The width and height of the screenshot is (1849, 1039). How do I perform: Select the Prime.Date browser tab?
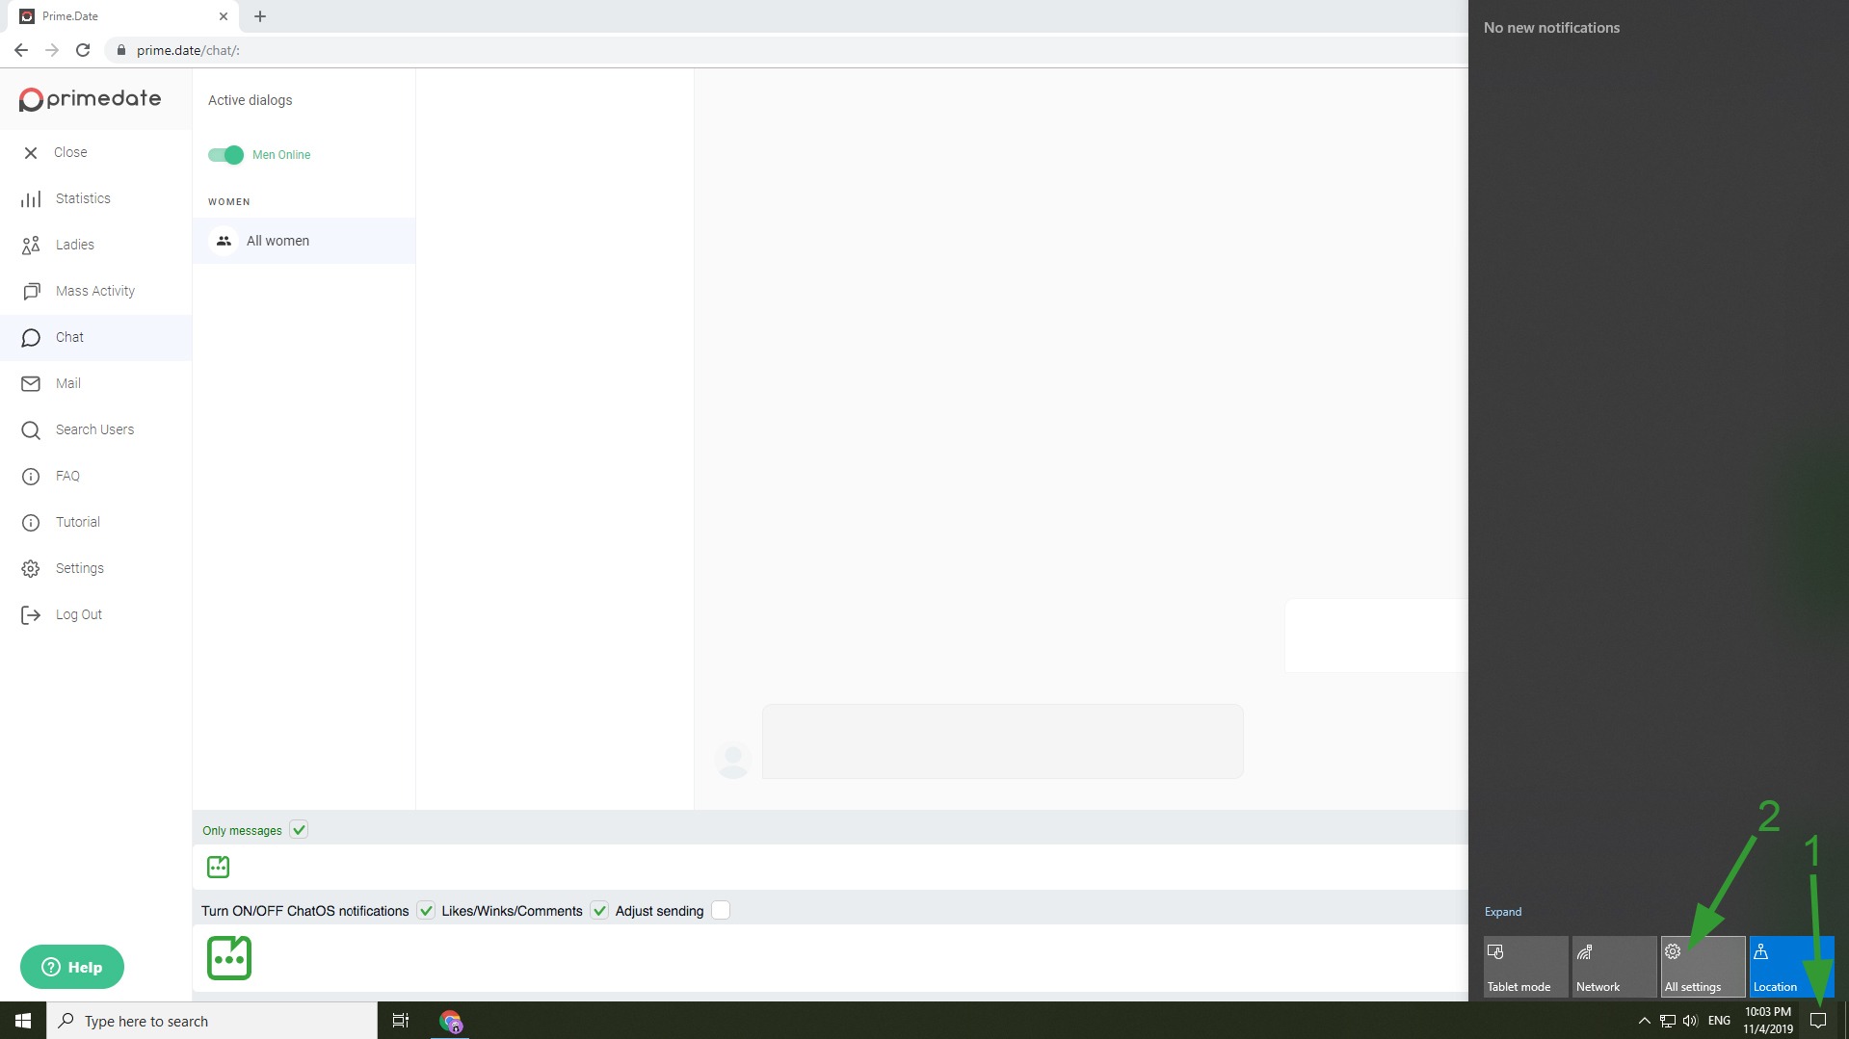[x=123, y=16]
